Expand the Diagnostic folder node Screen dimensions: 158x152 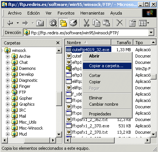7,80
